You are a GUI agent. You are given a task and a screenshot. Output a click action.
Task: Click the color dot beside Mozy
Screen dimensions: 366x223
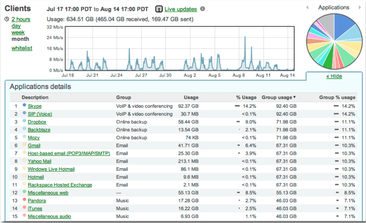(x=24, y=136)
